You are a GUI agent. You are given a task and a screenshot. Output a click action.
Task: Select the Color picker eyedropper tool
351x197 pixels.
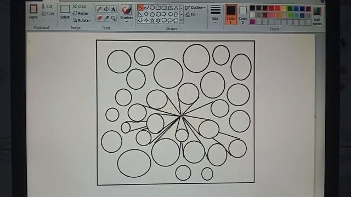tap(106, 18)
